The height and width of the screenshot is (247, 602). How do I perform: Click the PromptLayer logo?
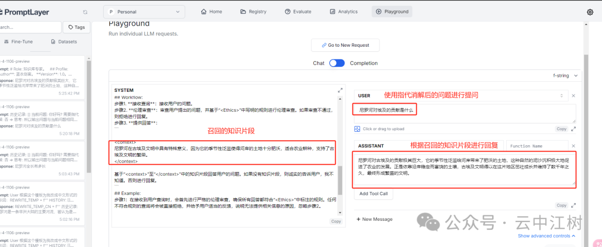[25, 12]
